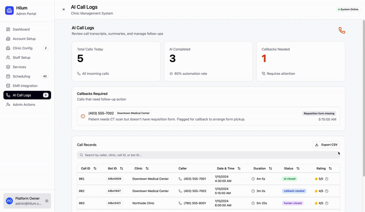
Task: Click the warning icon in callback alert
Action: coord(83,116)
